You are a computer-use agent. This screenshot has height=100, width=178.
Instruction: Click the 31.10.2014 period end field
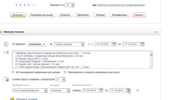[x=118, y=91]
